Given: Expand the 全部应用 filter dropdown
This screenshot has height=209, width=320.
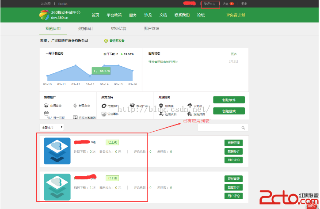Looking at the screenshot, I should click(52, 128).
